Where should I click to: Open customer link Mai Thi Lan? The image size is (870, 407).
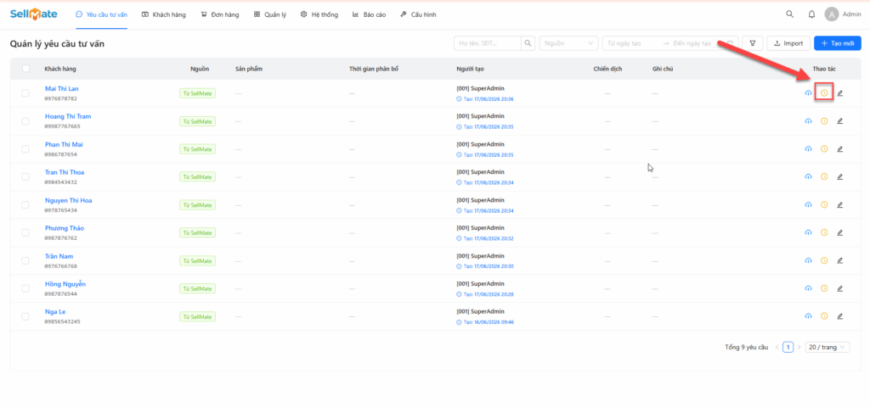(61, 88)
